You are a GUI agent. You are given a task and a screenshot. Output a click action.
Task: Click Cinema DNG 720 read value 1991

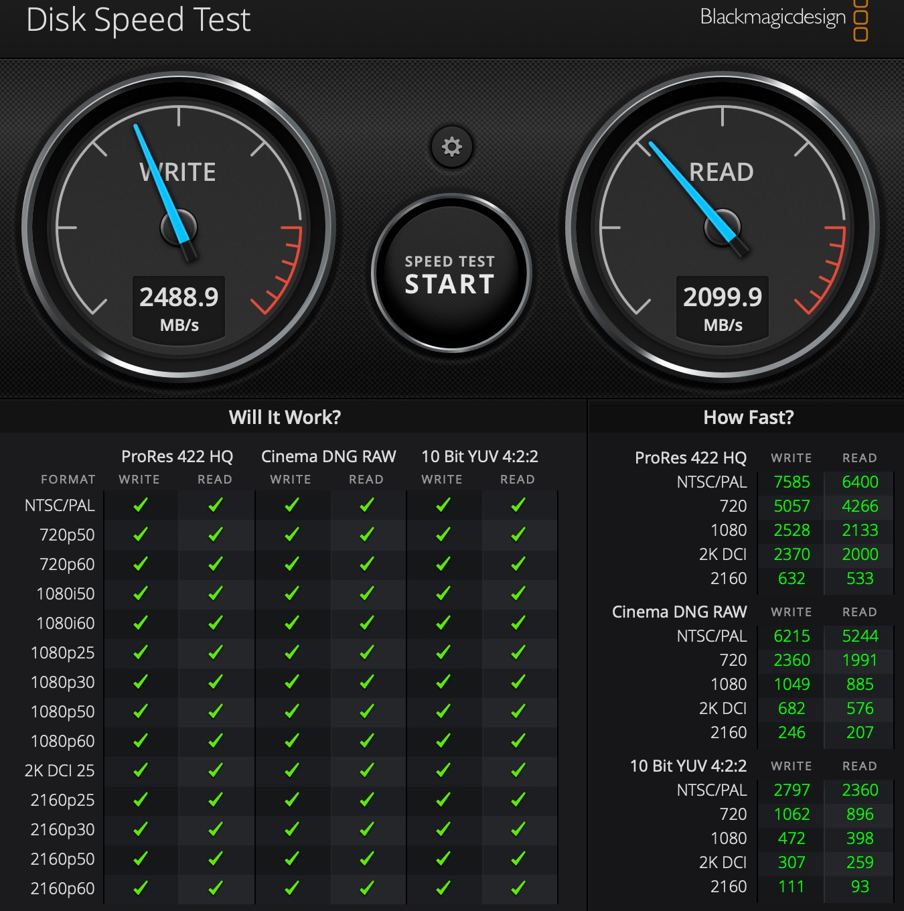(x=860, y=660)
